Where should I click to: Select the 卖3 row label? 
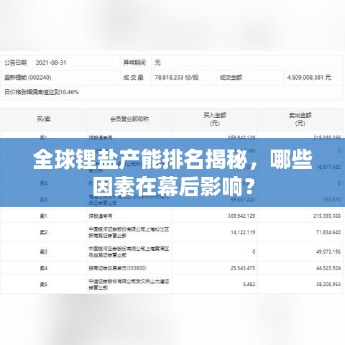pos(44,252)
